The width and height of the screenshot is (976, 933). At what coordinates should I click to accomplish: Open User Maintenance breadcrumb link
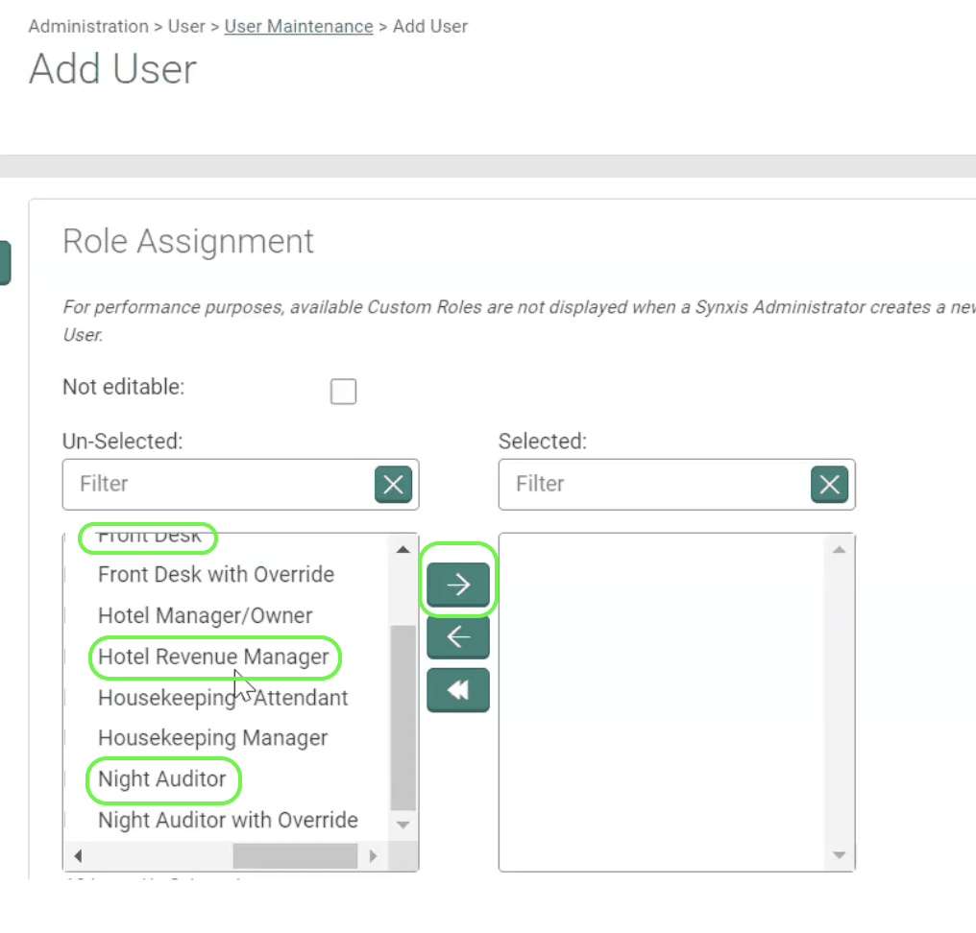[299, 27]
